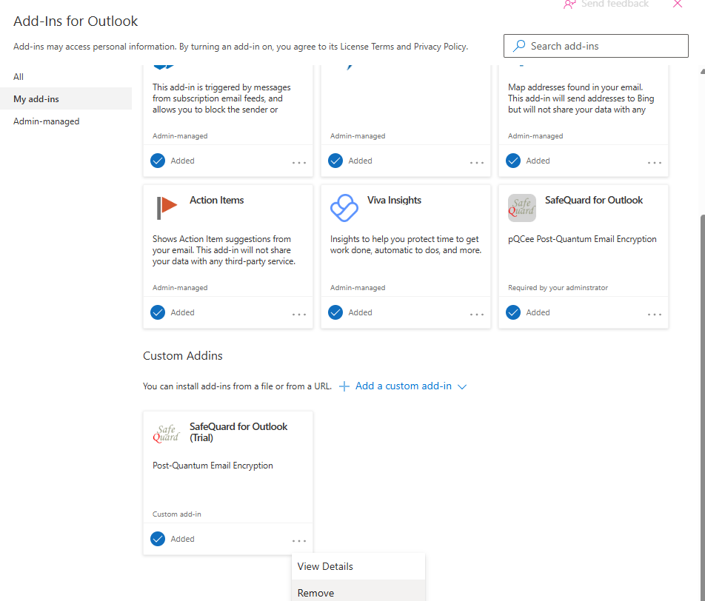705x601 pixels.
Task: Click the 'Required by your adminstrator' label
Action: click(x=558, y=288)
